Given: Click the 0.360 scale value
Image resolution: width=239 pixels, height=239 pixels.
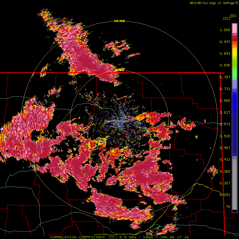Looking at the screenshot, I should coord(225,172).
